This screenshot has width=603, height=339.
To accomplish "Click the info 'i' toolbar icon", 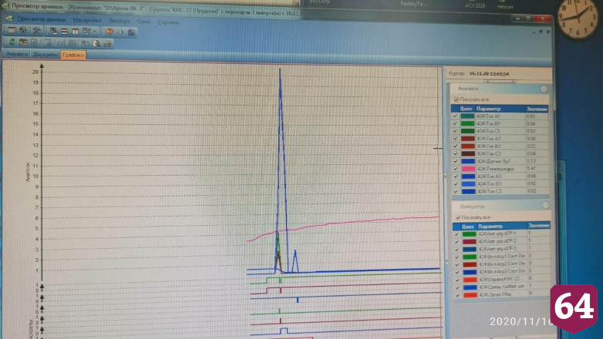I will click(121, 32).
